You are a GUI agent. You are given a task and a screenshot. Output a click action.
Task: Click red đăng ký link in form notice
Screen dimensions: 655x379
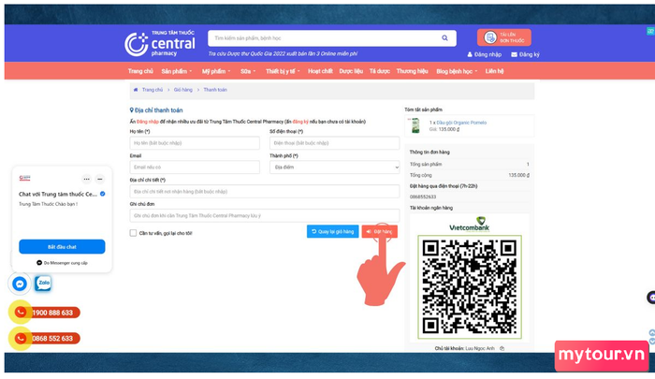point(300,122)
